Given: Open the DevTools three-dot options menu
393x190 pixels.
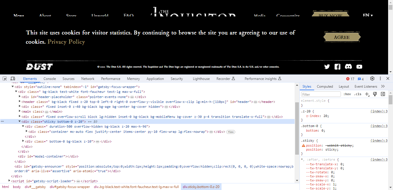Looking at the screenshot, I should point(380,78).
